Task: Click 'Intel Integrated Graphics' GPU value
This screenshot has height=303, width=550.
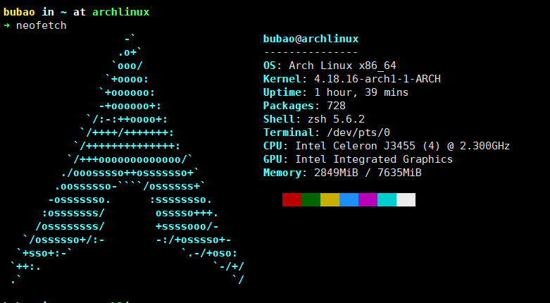Action: (x=374, y=159)
